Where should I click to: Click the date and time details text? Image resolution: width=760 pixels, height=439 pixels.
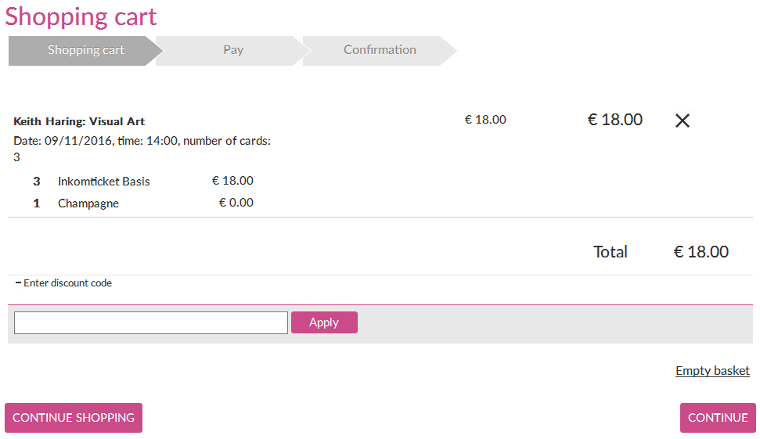[x=142, y=142]
